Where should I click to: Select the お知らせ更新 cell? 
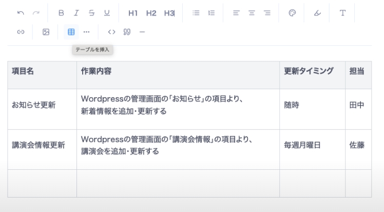click(x=42, y=109)
